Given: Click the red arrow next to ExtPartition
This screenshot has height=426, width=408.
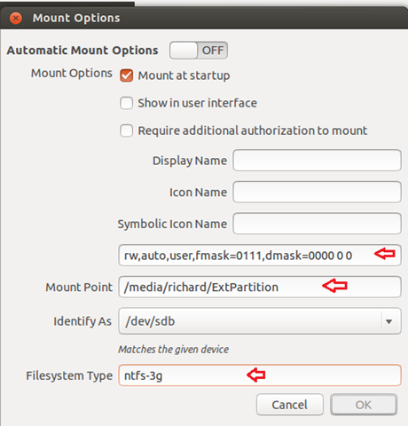Looking at the screenshot, I should 334,286.
